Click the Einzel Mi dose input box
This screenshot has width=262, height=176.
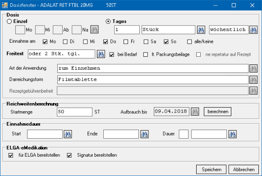click(x=40, y=30)
